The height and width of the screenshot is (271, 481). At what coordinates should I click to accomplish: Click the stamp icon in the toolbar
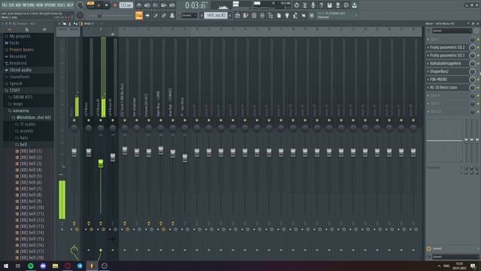(172, 15)
